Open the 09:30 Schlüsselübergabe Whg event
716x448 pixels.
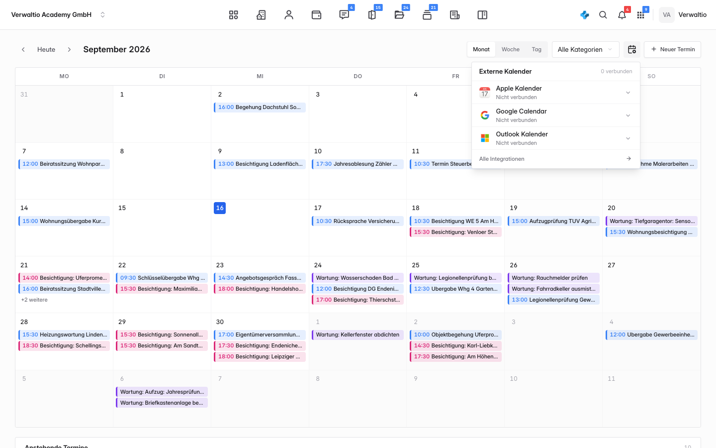click(162, 278)
